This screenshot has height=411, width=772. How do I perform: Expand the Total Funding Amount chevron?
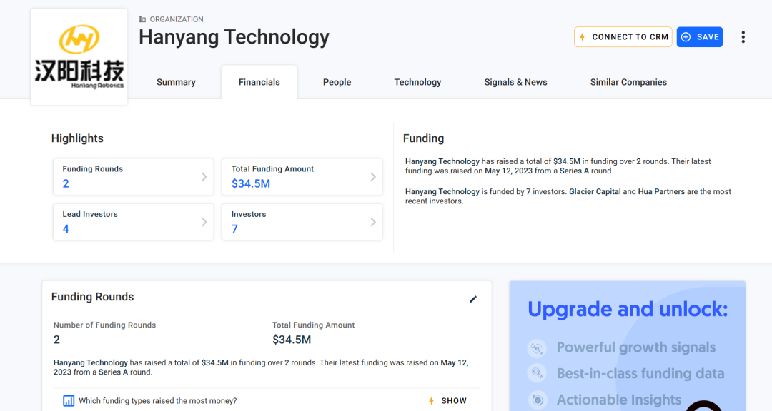pyautogui.click(x=372, y=176)
